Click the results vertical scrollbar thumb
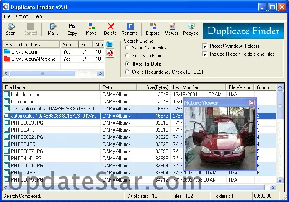289x202 pixels. (x=280, y=105)
